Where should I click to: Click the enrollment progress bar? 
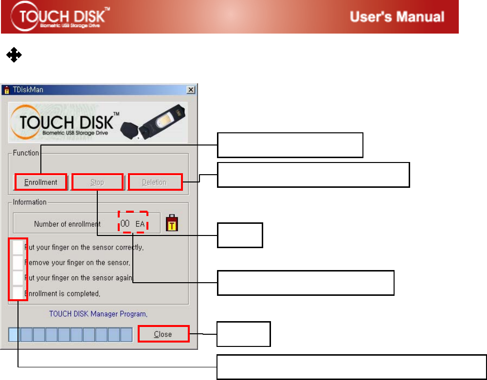click(71, 335)
